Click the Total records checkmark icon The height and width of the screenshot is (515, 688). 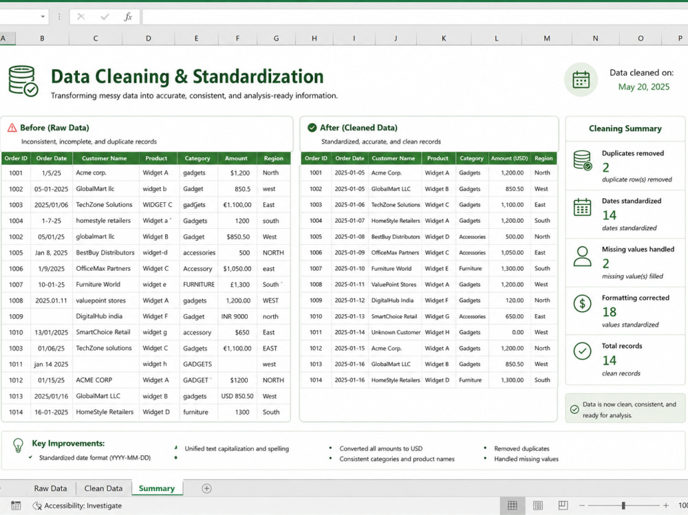pyautogui.click(x=582, y=351)
